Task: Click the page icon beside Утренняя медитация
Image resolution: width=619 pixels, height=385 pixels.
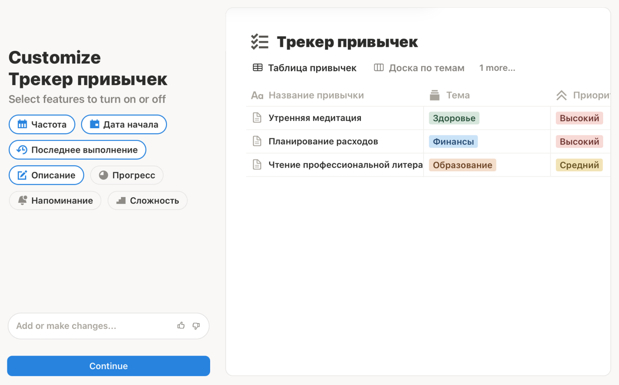Action: 257,118
